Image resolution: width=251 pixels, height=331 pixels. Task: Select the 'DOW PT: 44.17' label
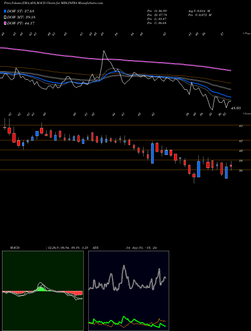tap(21, 24)
